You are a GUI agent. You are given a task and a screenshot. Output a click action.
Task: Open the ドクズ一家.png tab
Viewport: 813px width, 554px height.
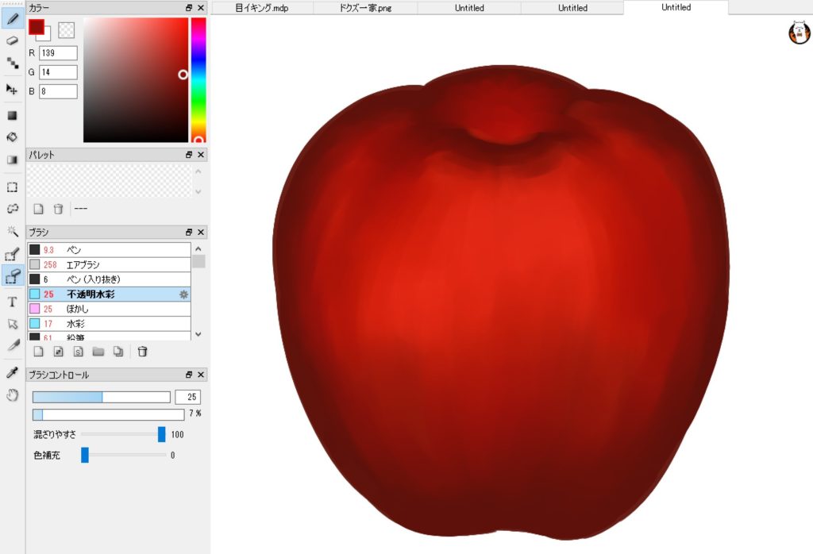tap(366, 8)
